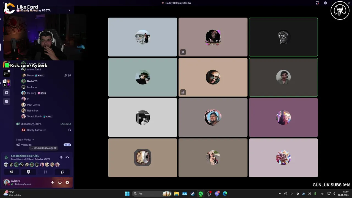
Task: Open Microsoft Edge from taskbar
Action: (225, 194)
